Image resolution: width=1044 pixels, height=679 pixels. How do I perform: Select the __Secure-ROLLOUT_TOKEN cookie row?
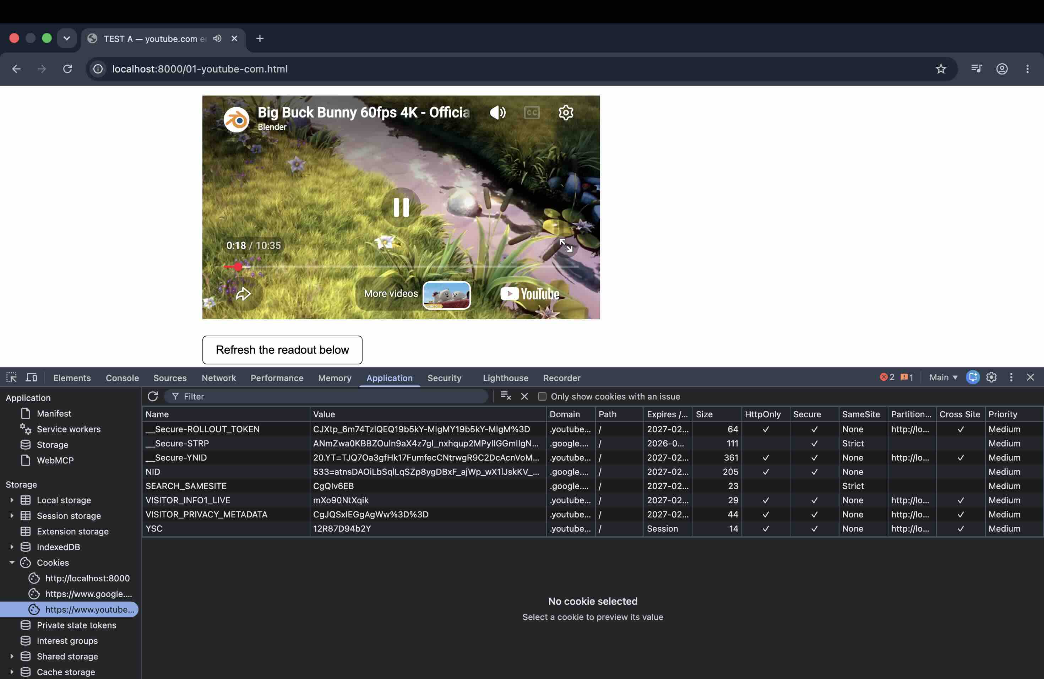pos(593,429)
